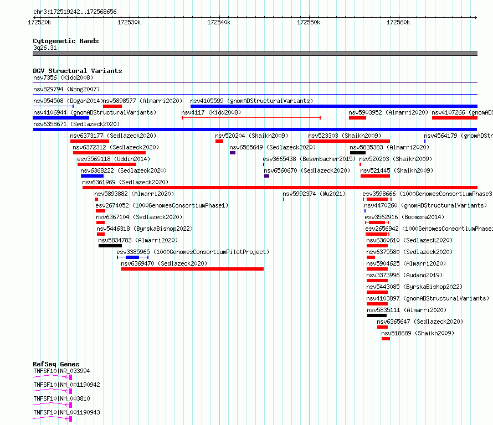
Task: Click esv3562916 (Boomsma2014) label
Action: pyautogui.click(x=404, y=217)
